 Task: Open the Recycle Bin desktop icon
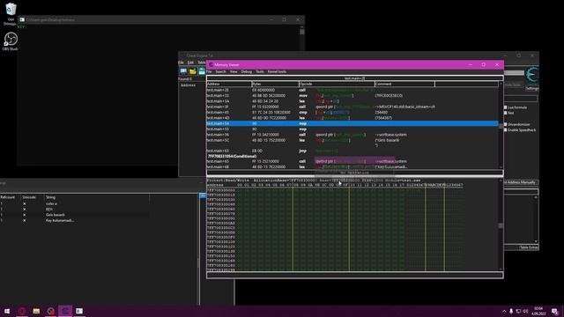11,14
